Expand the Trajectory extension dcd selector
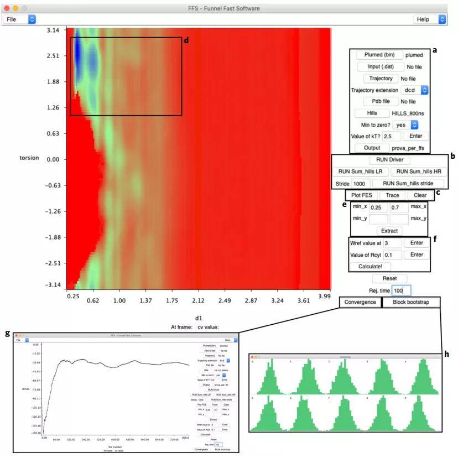 (415, 90)
